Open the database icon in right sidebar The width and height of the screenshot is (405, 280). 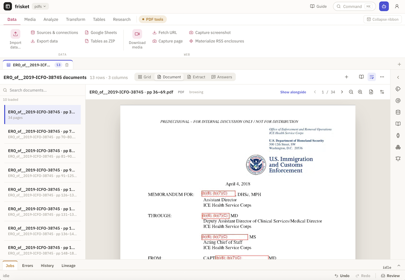pyautogui.click(x=398, y=112)
